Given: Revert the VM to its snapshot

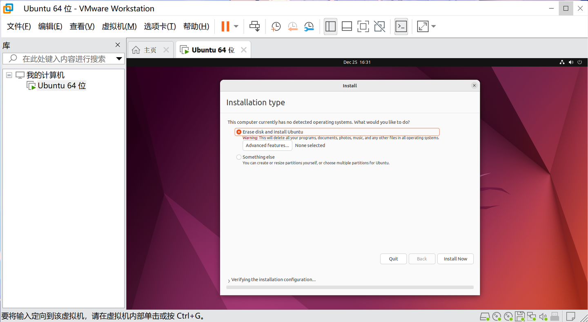Looking at the screenshot, I should (292, 26).
